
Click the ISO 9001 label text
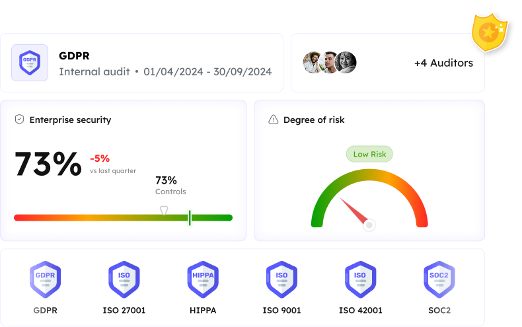tap(281, 310)
